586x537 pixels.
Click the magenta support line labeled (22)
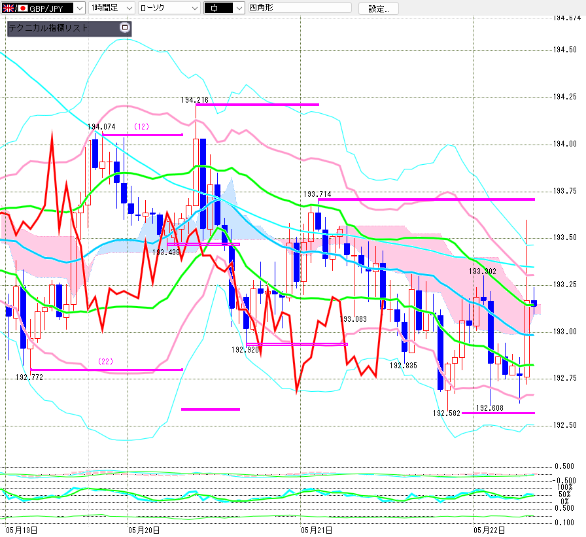coord(107,370)
